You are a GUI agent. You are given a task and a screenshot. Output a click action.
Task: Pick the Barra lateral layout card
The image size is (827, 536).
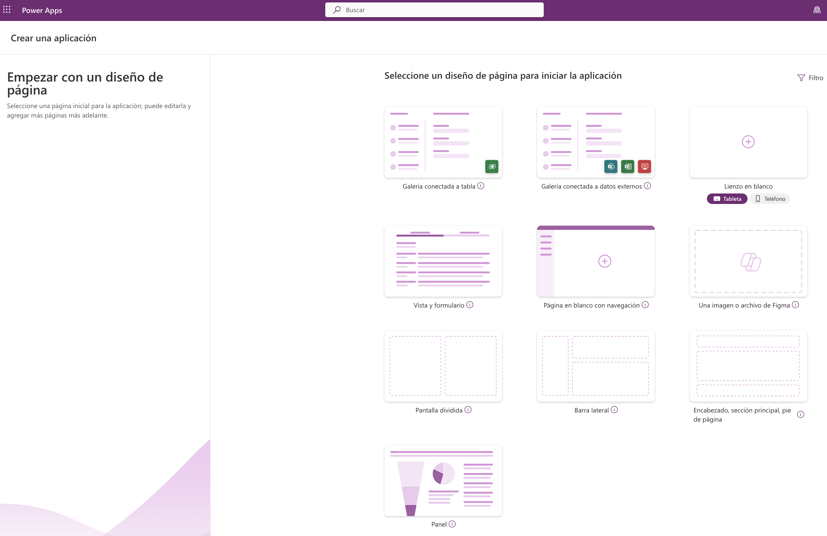596,366
